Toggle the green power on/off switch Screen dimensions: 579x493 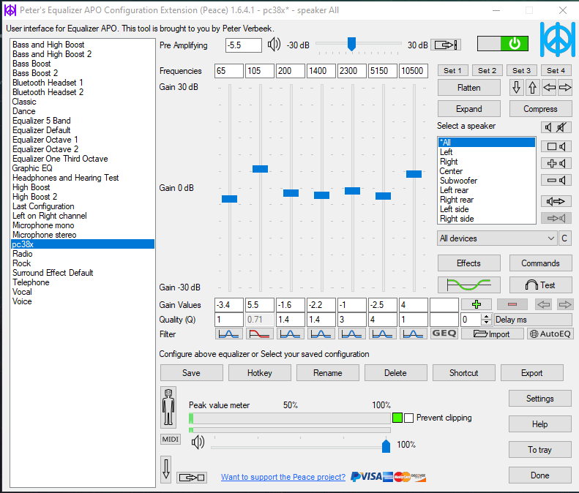point(503,44)
